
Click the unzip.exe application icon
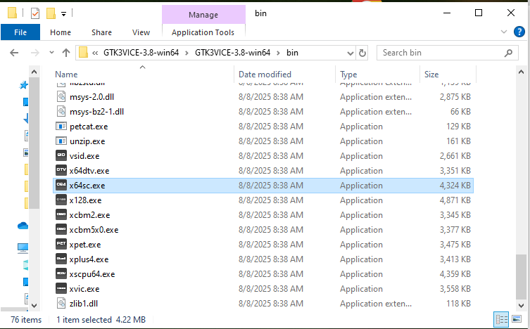pyautogui.click(x=61, y=141)
